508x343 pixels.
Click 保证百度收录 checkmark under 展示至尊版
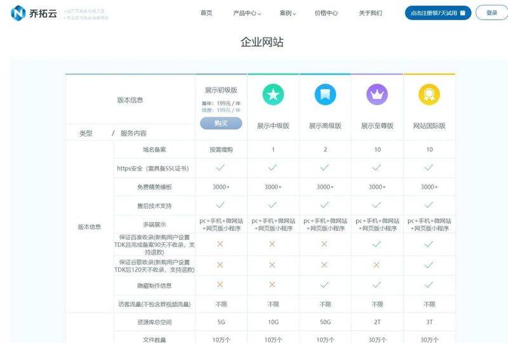[377, 244]
